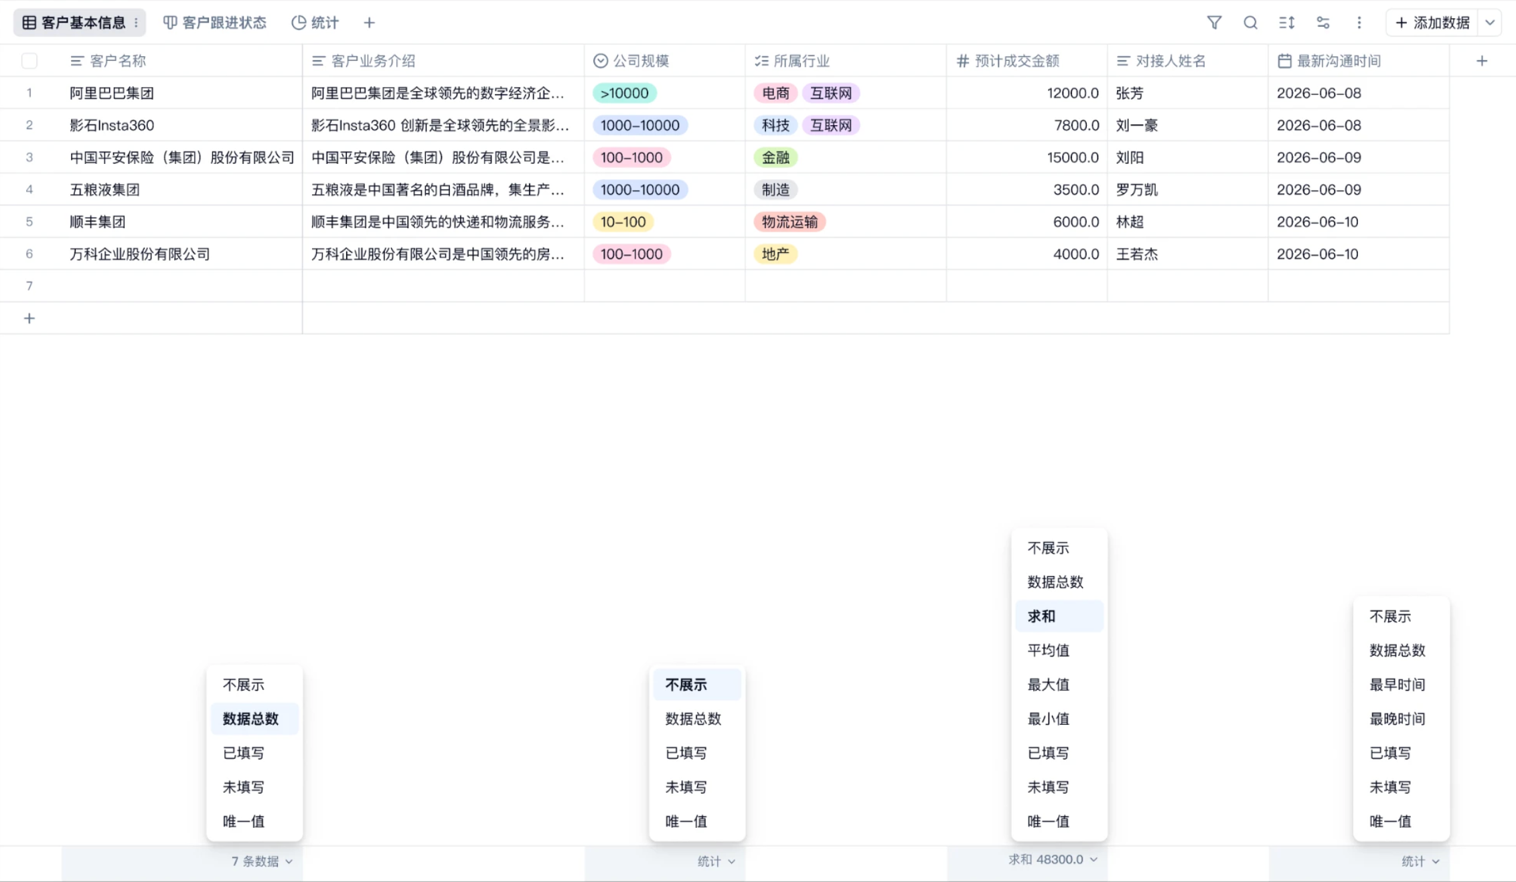Select the 刘一豪 contact cell
The height and width of the screenshot is (882, 1516).
coord(1188,125)
